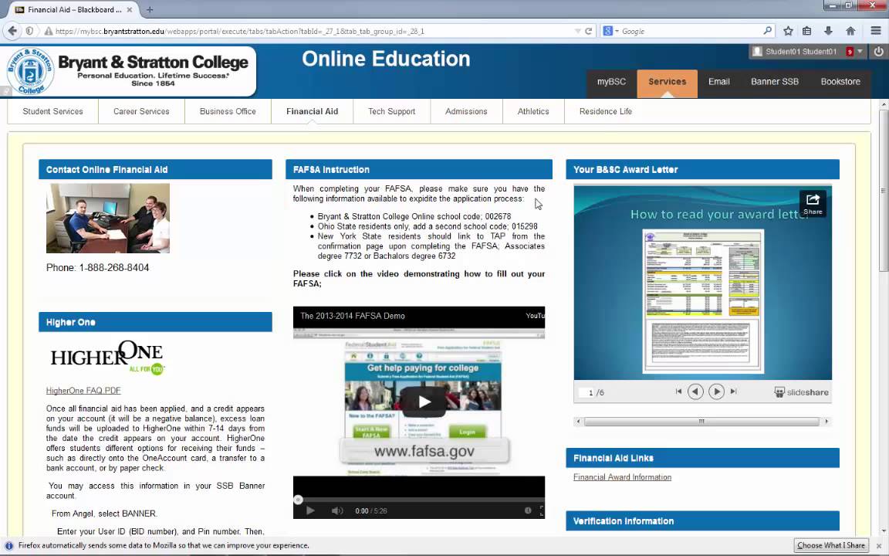The image size is (889, 556).
Task: Click the financial aid staff photo
Action: 108,218
